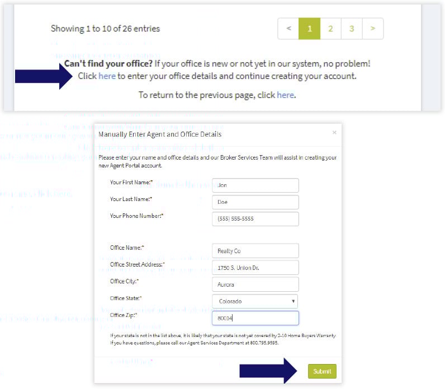Screen dimensions: 445x392
Task: Open the Office State dropdown
Action: [255, 301]
